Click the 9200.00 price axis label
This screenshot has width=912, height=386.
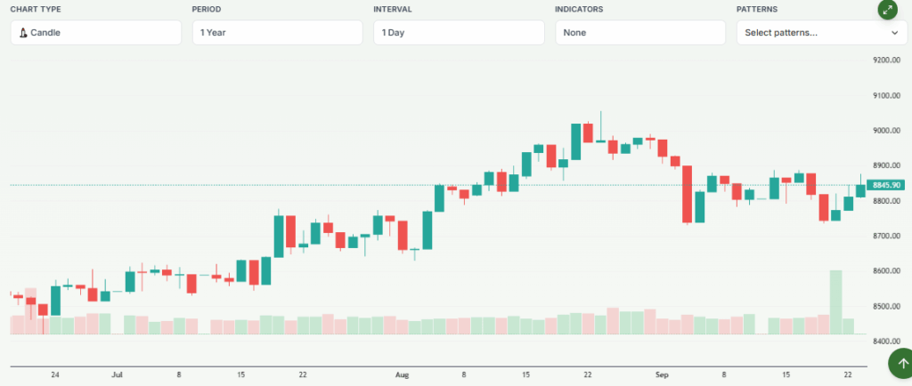click(887, 60)
